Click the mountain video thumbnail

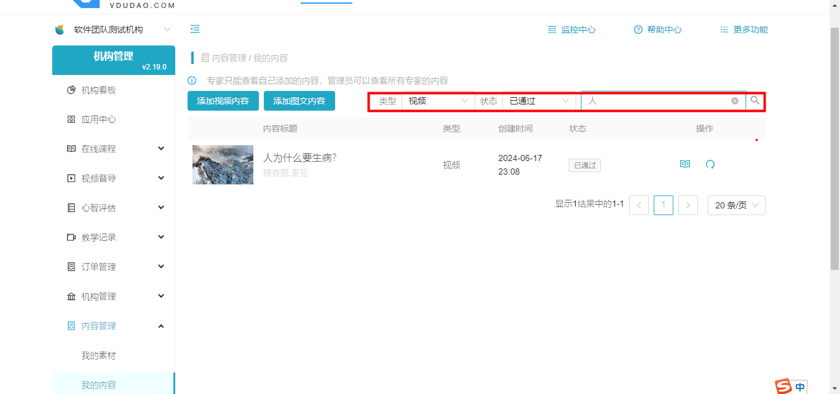point(223,165)
